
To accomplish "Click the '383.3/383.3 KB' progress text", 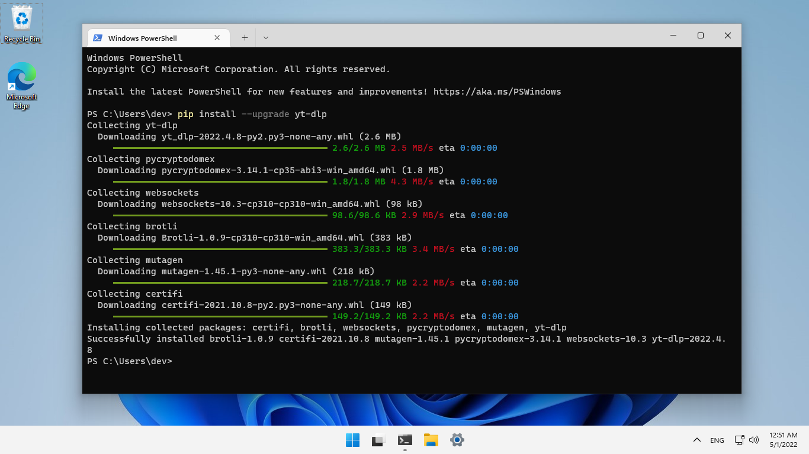I will click(x=370, y=249).
